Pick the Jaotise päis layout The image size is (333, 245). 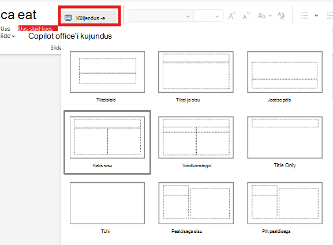[285, 72]
